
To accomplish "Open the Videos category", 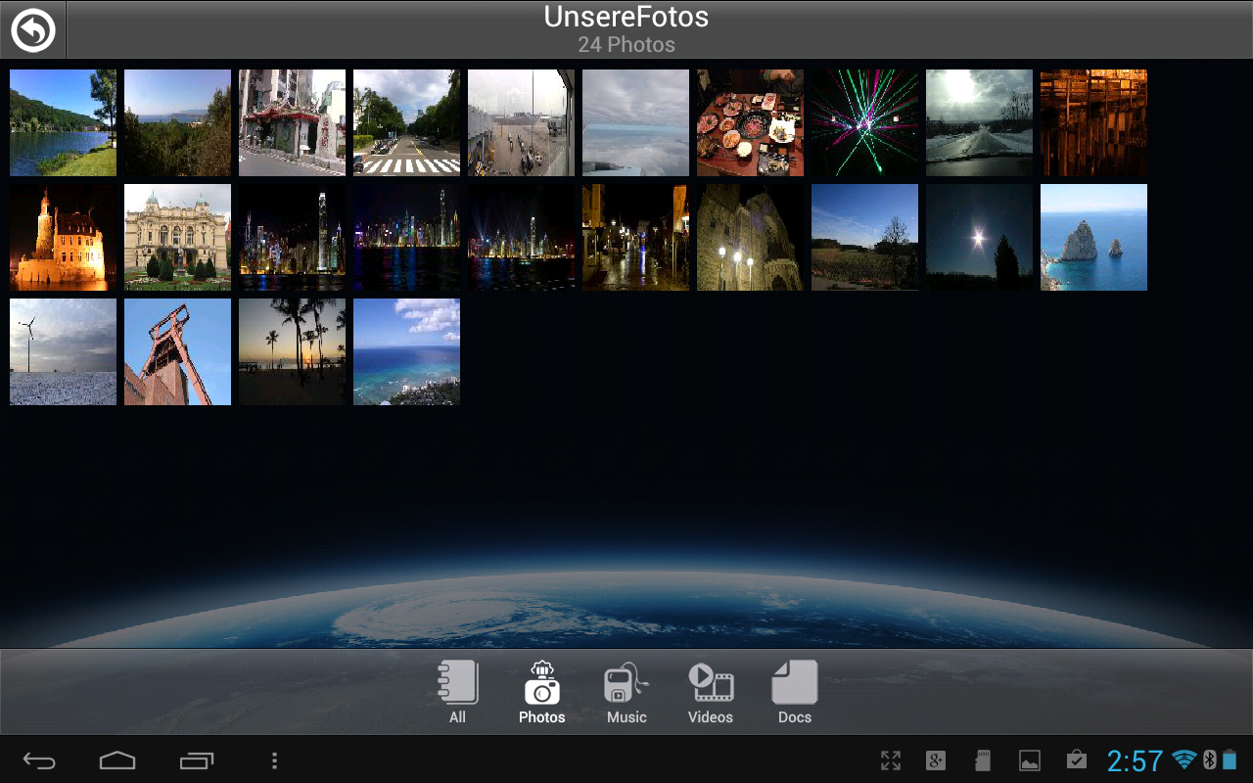I will tap(711, 692).
